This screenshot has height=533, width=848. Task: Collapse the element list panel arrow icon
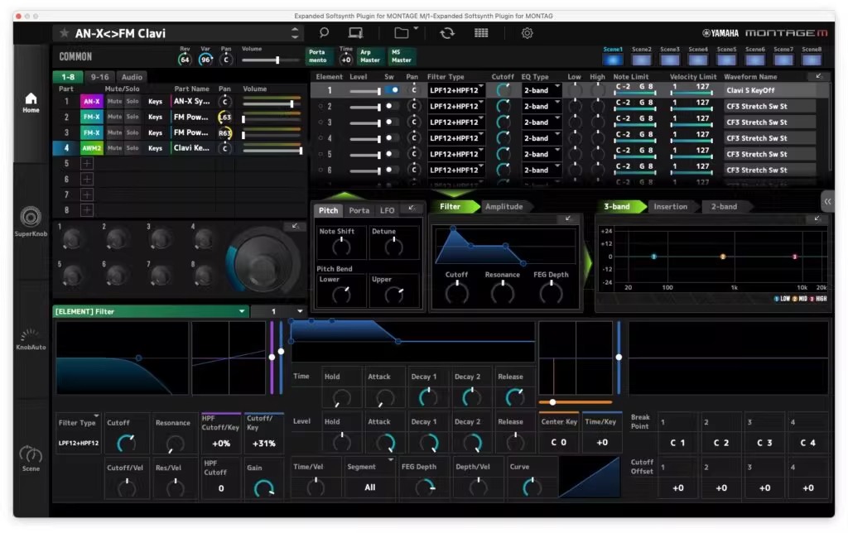pos(818,76)
